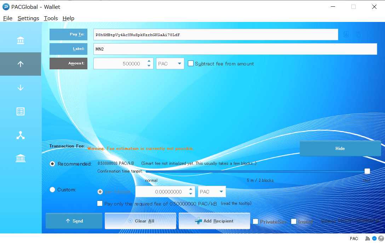Expand the custom fee PAC unit dropdown

click(x=212, y=192)
